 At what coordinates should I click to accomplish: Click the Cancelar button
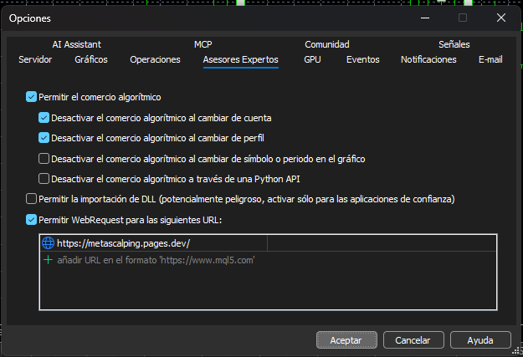tap(413, 340)
